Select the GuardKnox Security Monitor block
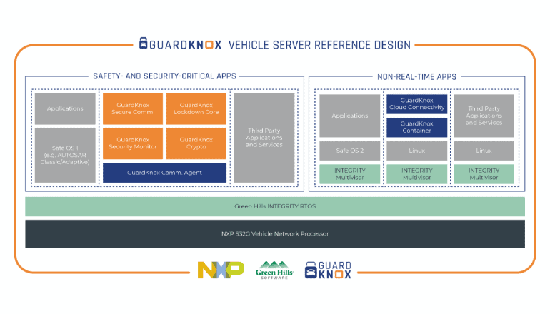Viewport: 550px width, 314px height. click(133, 143)
